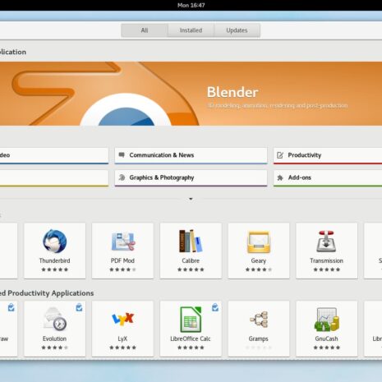Open the Graphics & Photography category
Viewport: 382px width, 382px height.
click(x=191, y=178)
